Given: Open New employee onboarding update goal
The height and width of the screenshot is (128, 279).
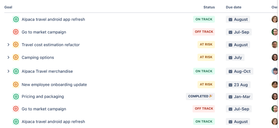Looking at the screenshot, I should coord(54,84).
